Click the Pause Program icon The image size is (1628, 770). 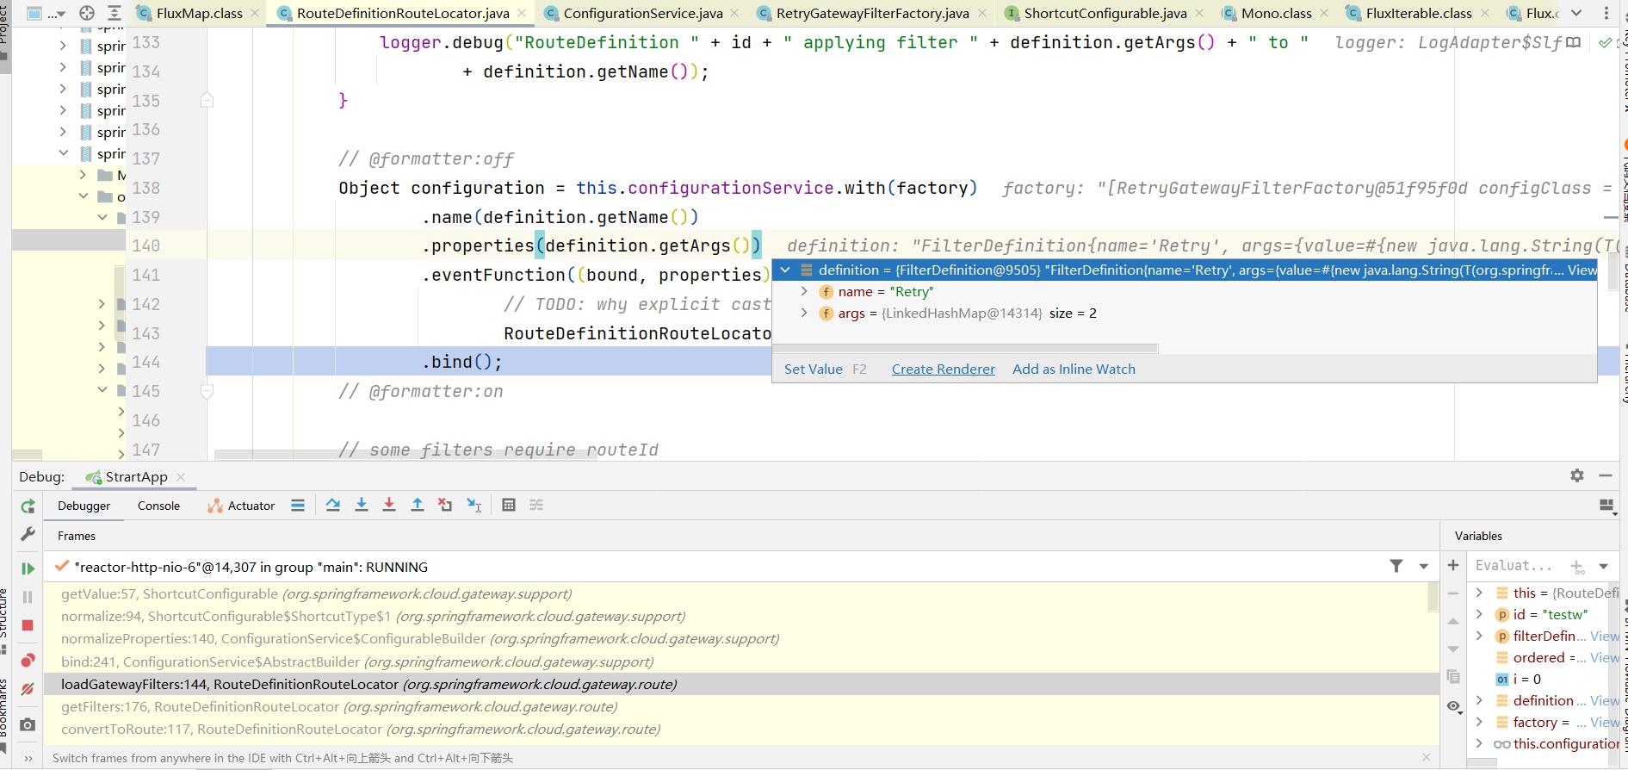tap(28, 597)
